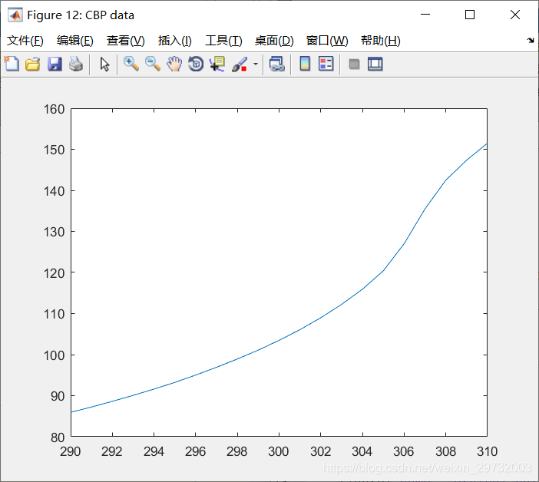Viewport: 539px width, 482px height.
Task: Click the x-axis label 290
Action: [x=70, y=451]
